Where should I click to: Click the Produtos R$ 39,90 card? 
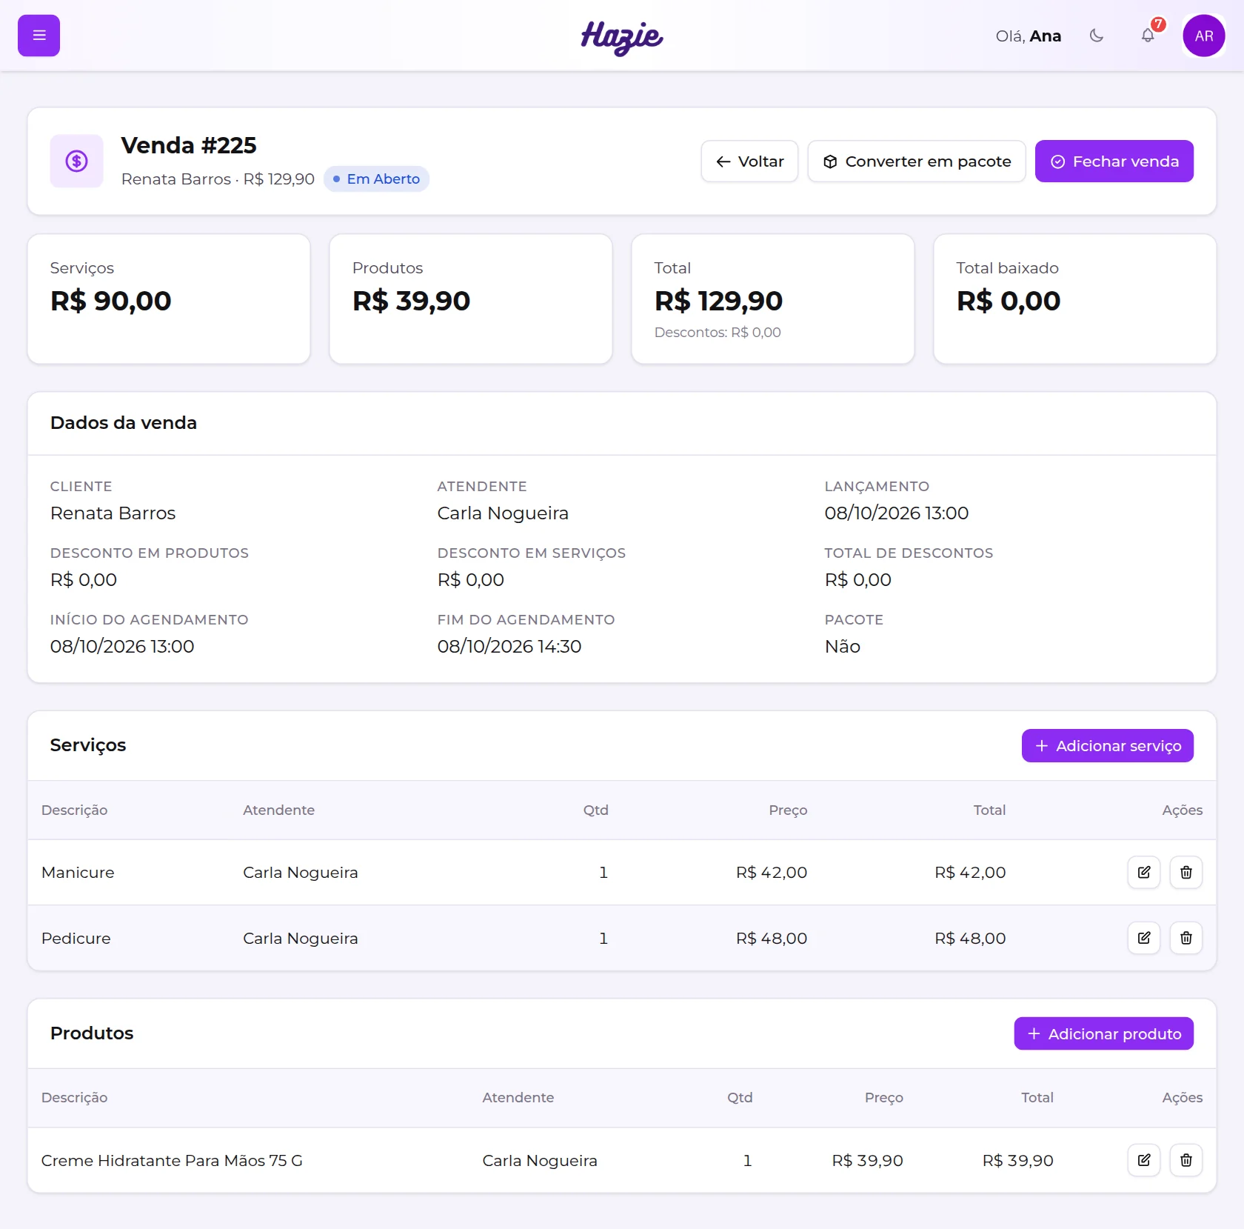point(471,299)
